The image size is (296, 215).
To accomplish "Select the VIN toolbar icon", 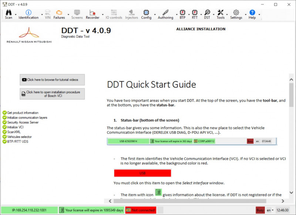I will point(48,14).
